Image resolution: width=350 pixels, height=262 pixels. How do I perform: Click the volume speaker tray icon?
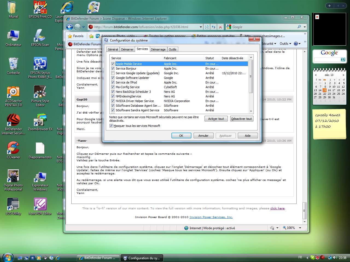pos(335,257)
